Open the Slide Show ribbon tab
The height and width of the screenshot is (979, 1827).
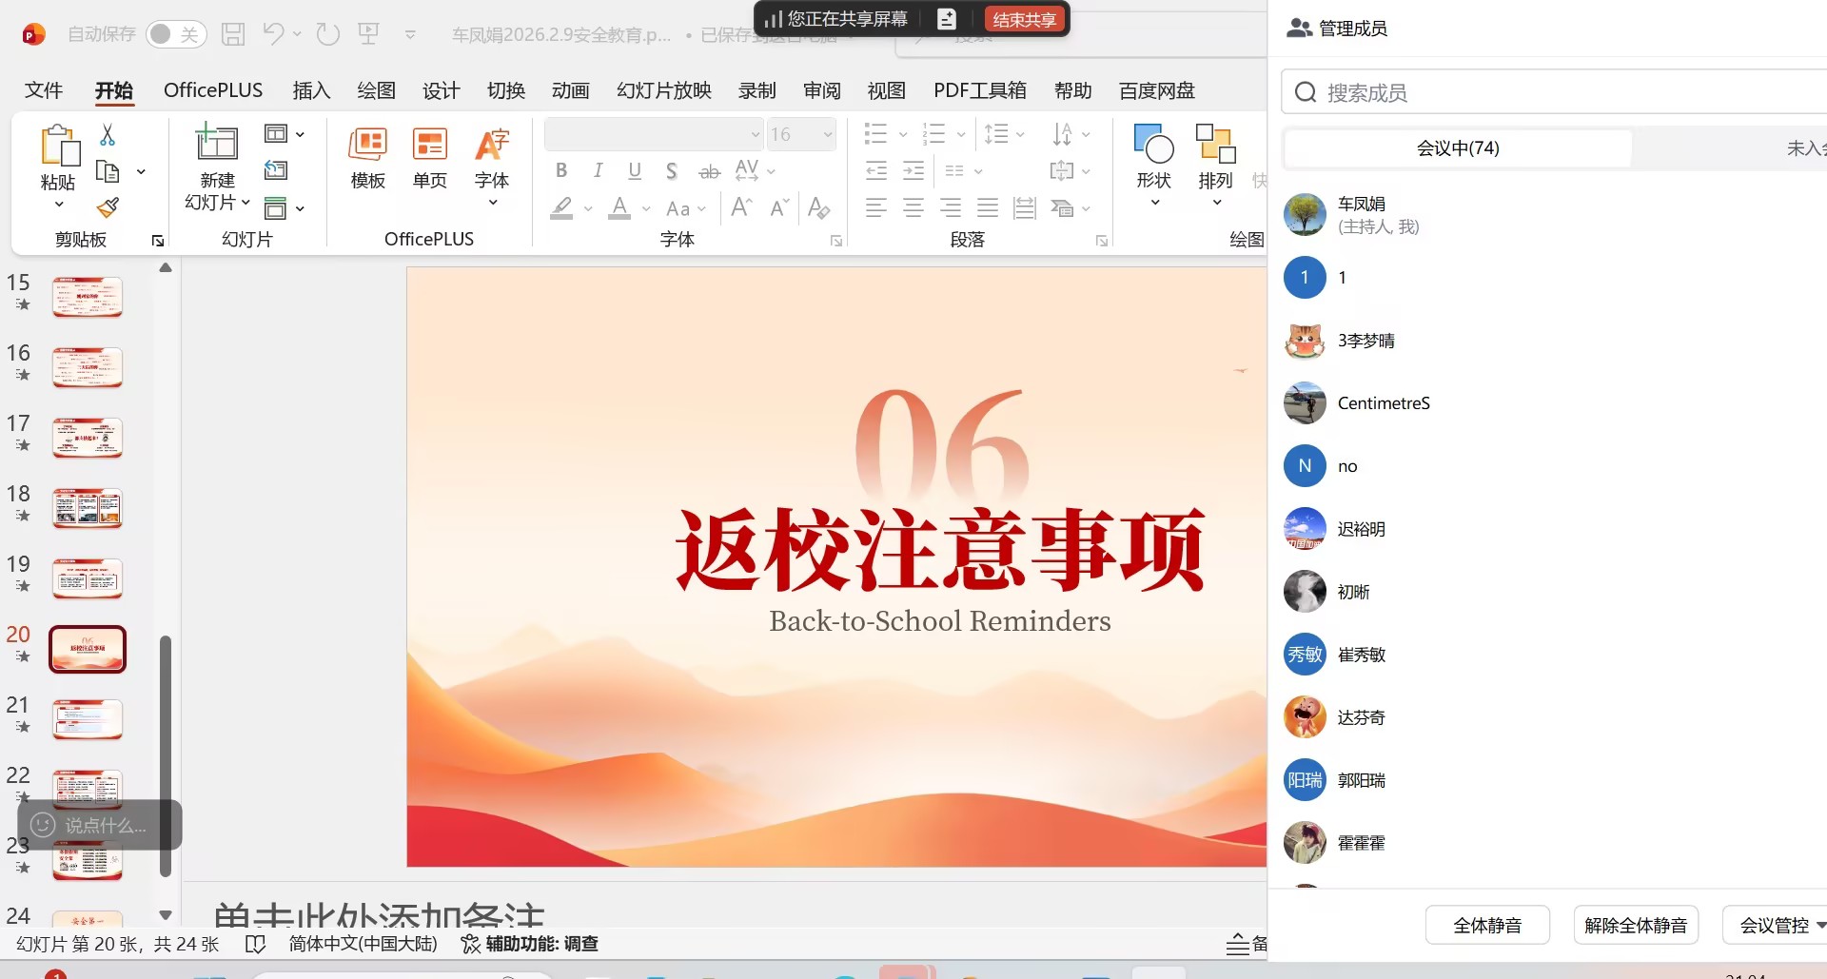(663, 90)
